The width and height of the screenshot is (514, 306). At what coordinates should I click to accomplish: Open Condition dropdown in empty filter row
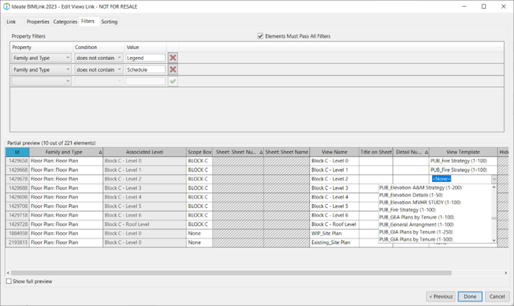[99, 81]
